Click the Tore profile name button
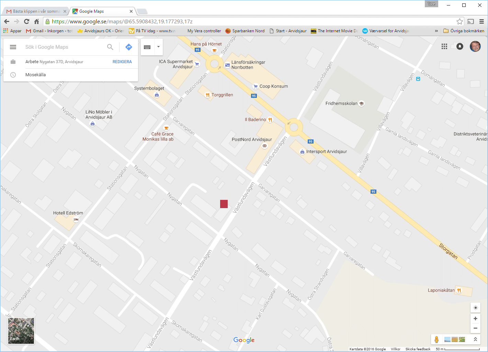 [x=431, y=4]
